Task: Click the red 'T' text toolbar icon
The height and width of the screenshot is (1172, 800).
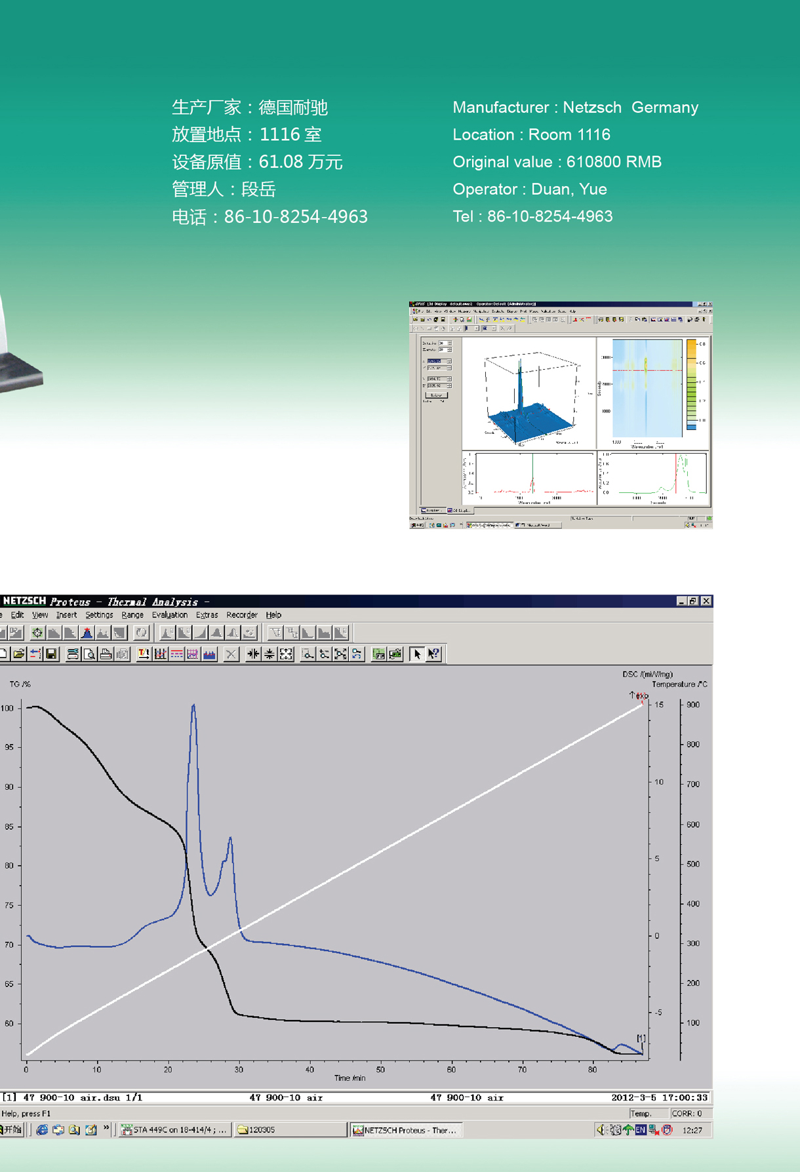Action: coord(144,654)
